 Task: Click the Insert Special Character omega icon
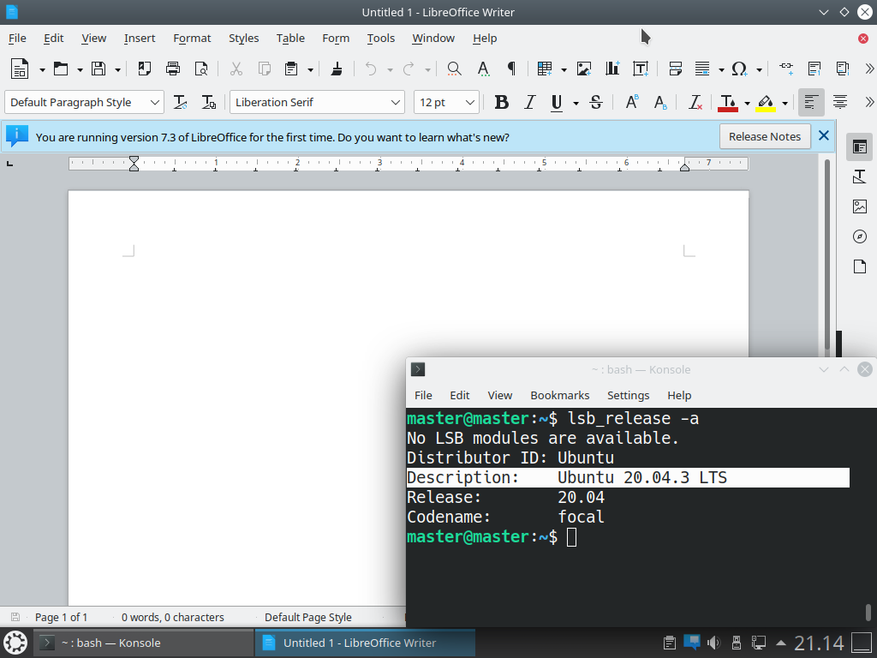pos(739,69)
